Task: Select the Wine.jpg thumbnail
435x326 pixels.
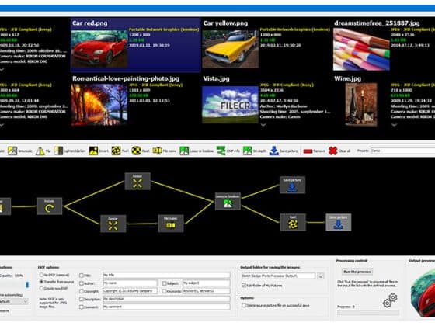Action: coord(361,105)
